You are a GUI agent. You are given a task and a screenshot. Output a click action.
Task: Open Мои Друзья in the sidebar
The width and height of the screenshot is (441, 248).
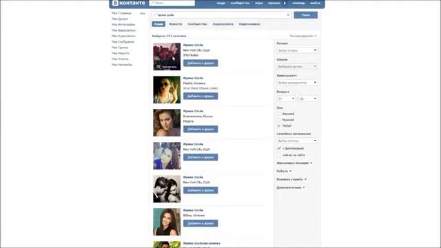(120, 19)
